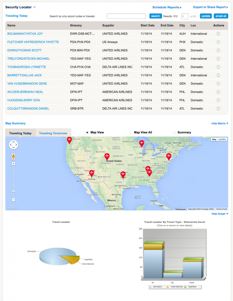The height and width of the screenshot is (301, 233).
Task: Switch map to standard Map type
Action: tap(214, 139)
